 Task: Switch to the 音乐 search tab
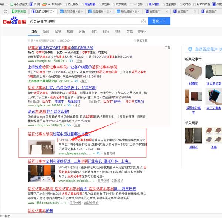82,32
